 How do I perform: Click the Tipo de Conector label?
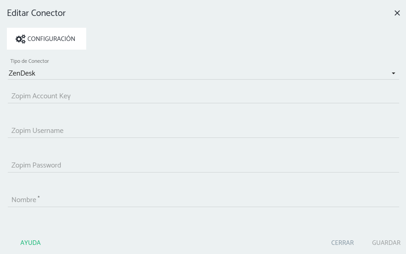[30, 61]
